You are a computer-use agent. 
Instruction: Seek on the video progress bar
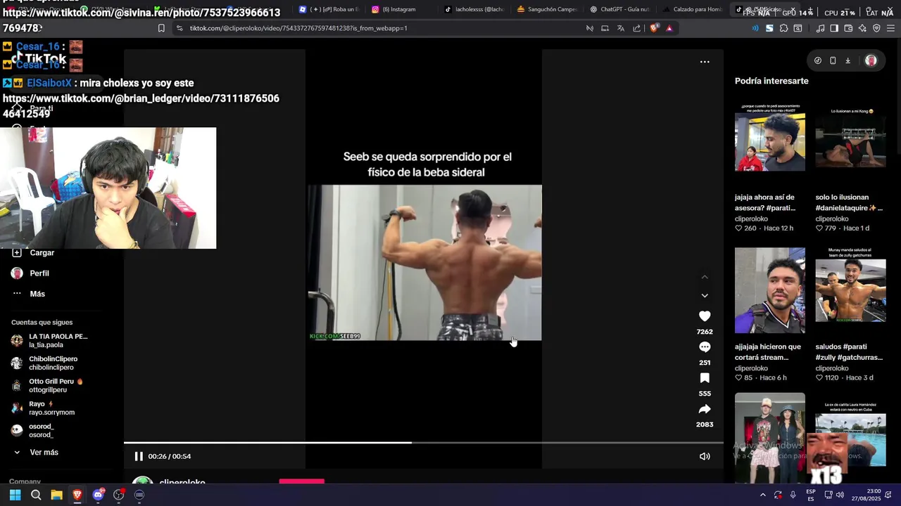coord(424,443)
